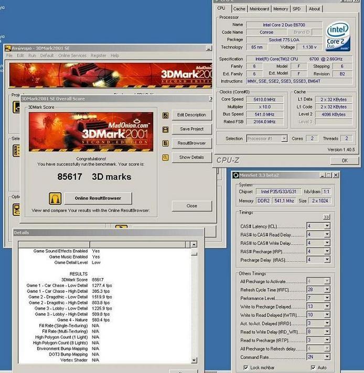The height and width of the screenshot is (373, 364).
Task: Click OK in the CPU-Z window
Action: click(345, 161)
